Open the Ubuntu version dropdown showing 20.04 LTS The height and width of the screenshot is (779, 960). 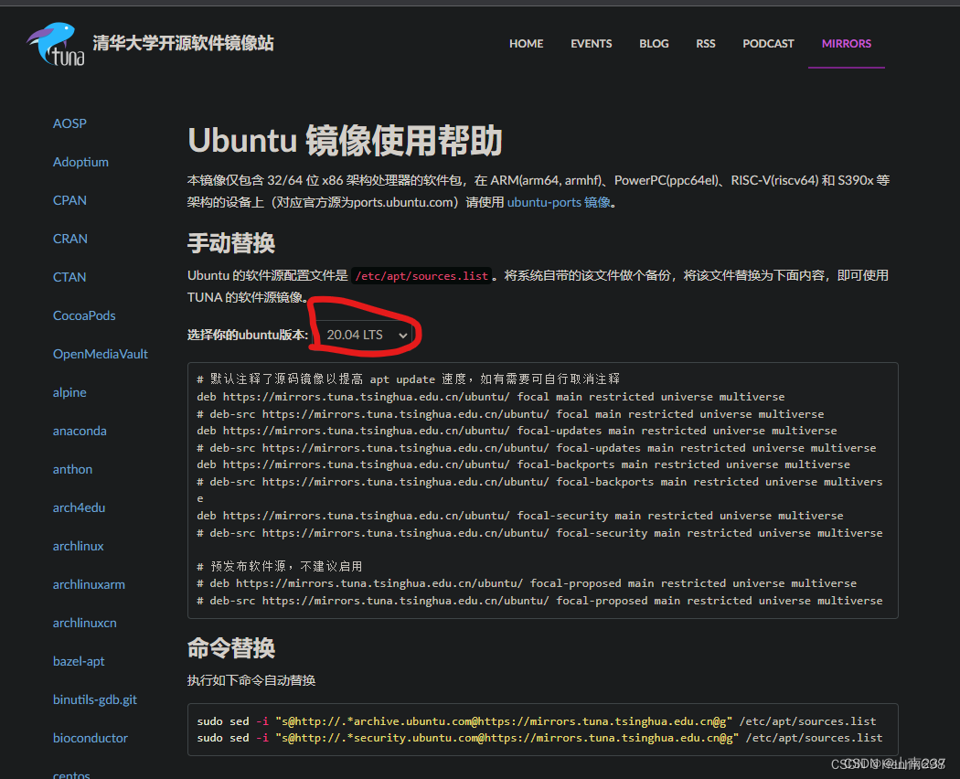tap(365, 335)
